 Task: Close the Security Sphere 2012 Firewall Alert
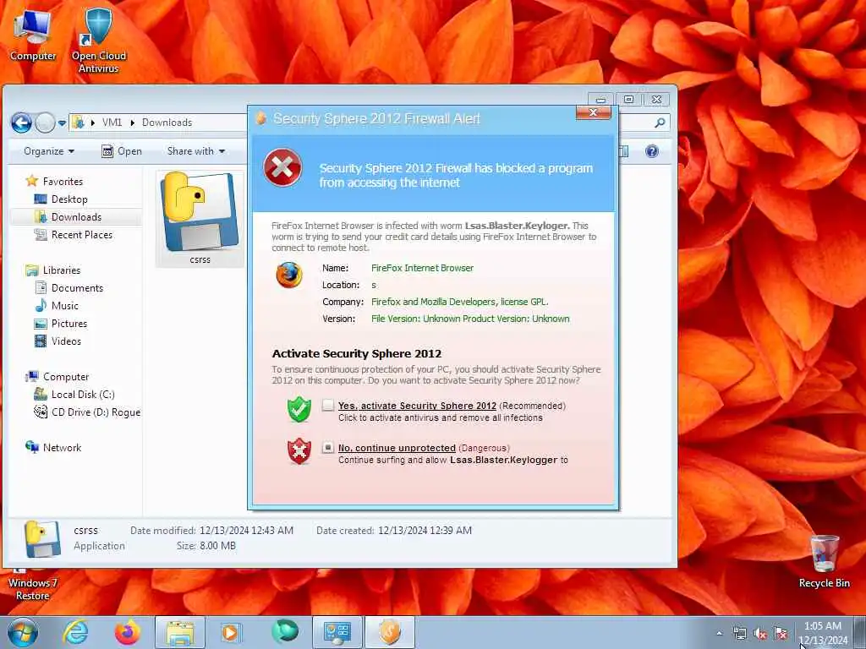point(593,112)
